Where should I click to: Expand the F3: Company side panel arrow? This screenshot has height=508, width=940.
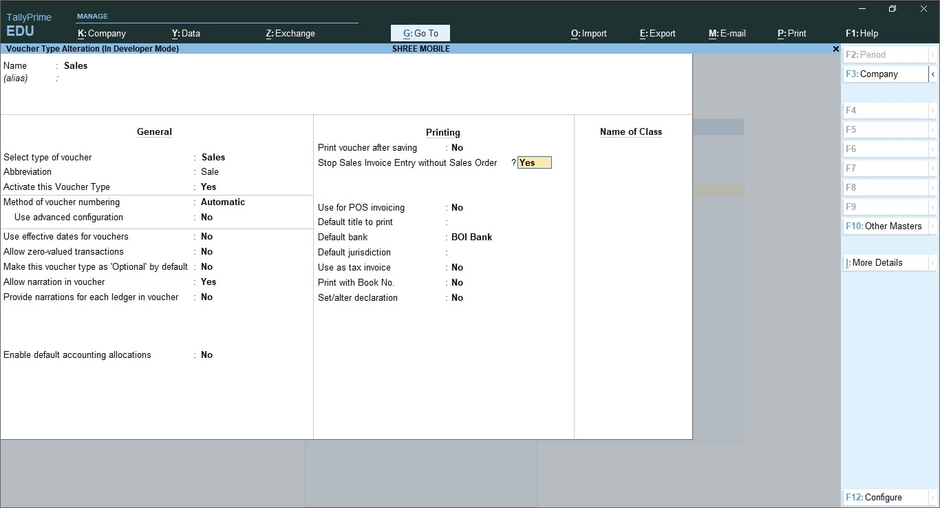pos(934,74)
